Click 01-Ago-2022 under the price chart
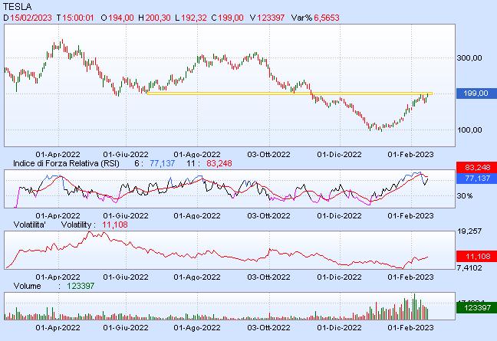Screen dimensions: 497x341 coord(197,155)
